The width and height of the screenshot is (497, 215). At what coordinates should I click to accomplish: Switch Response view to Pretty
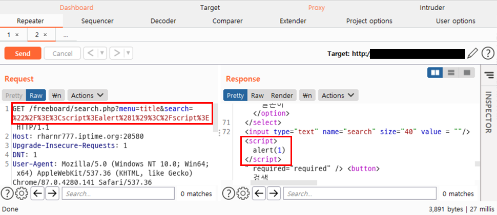[236, 95]
